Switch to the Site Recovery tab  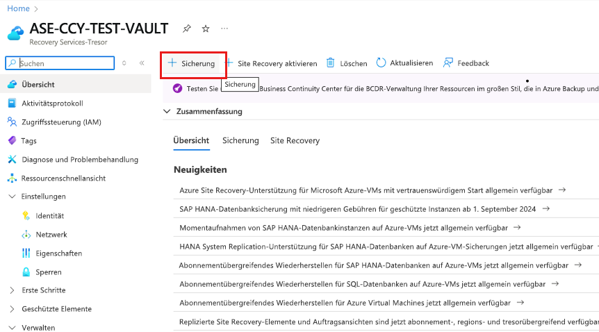coord(295,140)
